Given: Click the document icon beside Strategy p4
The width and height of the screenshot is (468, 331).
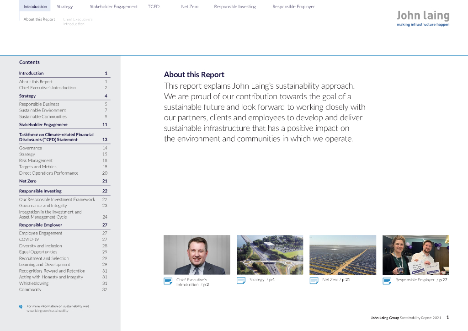Looking at the screenshot, I should tap(241, 281).
